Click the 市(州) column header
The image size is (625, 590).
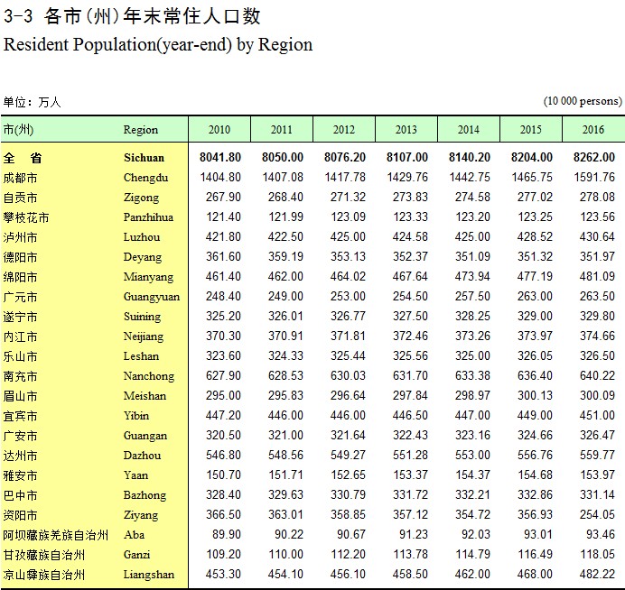tap(18, 129)
